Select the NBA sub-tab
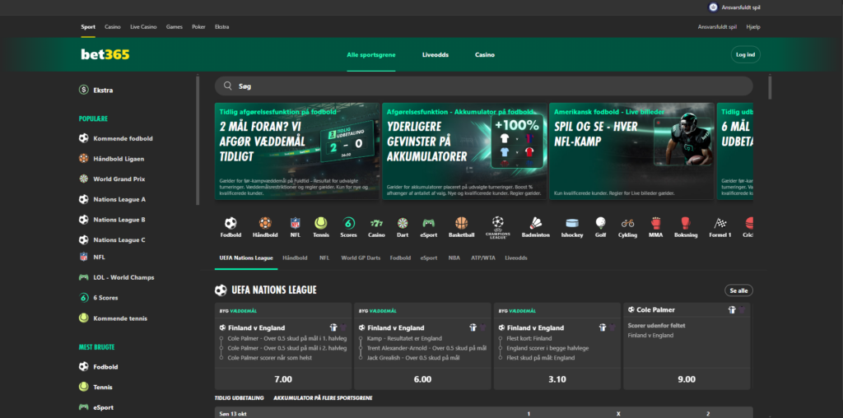The width and height of the screenshot is (843, 418). [454, 258]
